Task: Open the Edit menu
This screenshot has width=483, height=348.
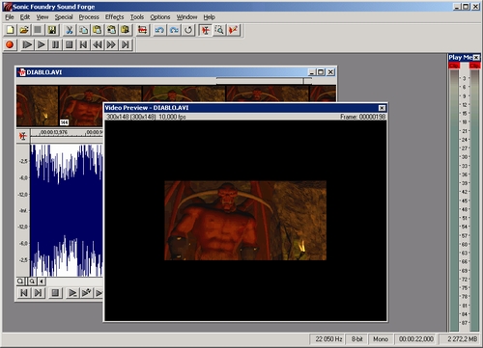Action: pos(25,17)
